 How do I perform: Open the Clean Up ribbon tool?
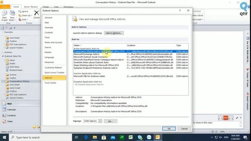[x=25, y=16]
